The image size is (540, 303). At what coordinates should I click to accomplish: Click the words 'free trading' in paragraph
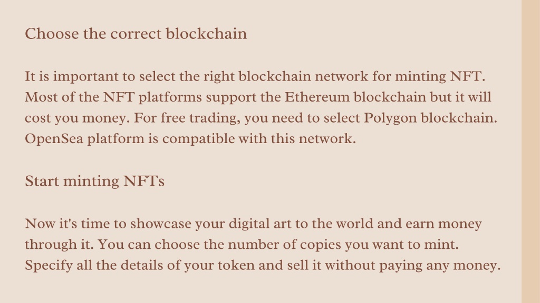200,118
